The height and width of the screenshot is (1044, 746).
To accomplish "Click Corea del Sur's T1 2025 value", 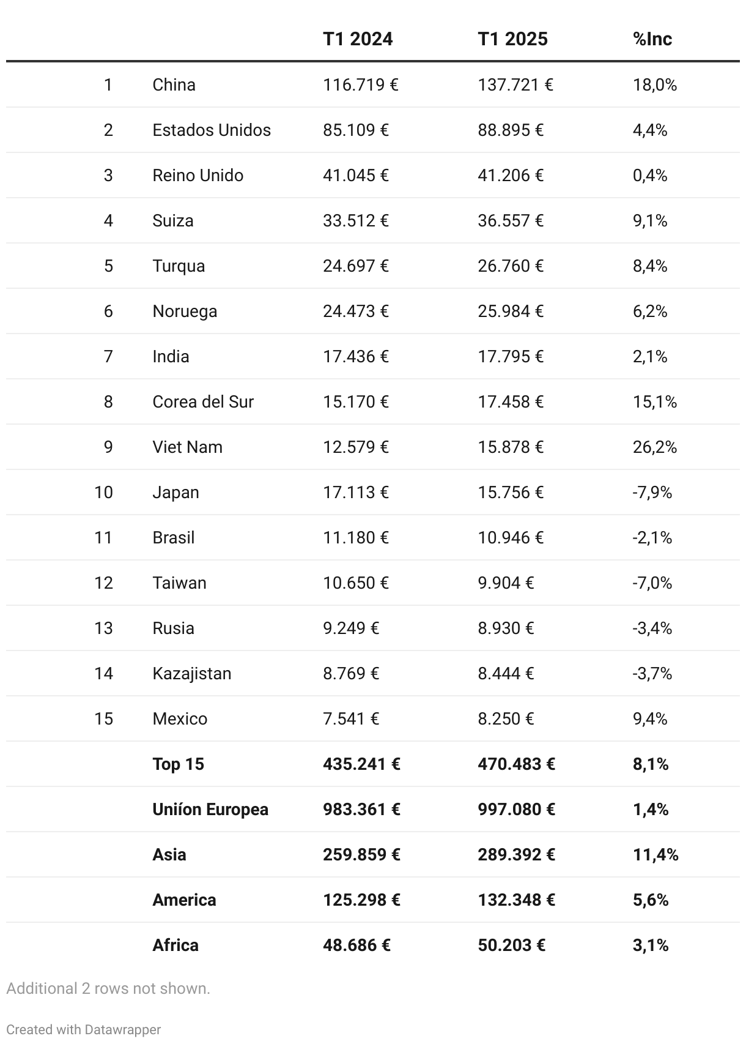I will (x=511, y=401).
